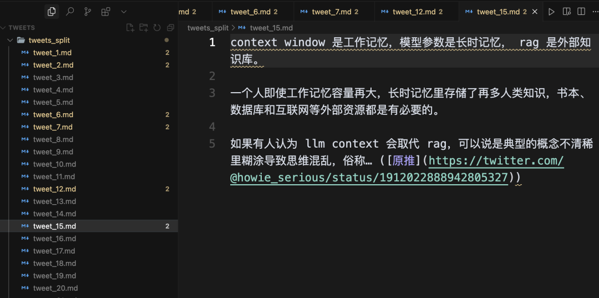
Task: Open markdown preview to the side
Action: [567, 12]
